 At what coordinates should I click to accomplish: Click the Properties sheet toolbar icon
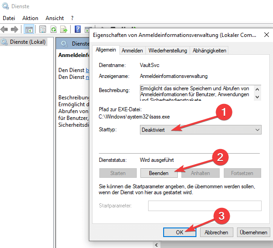pos(42,29)
